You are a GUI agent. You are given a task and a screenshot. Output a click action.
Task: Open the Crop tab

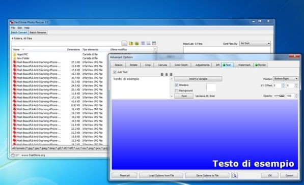148,65
